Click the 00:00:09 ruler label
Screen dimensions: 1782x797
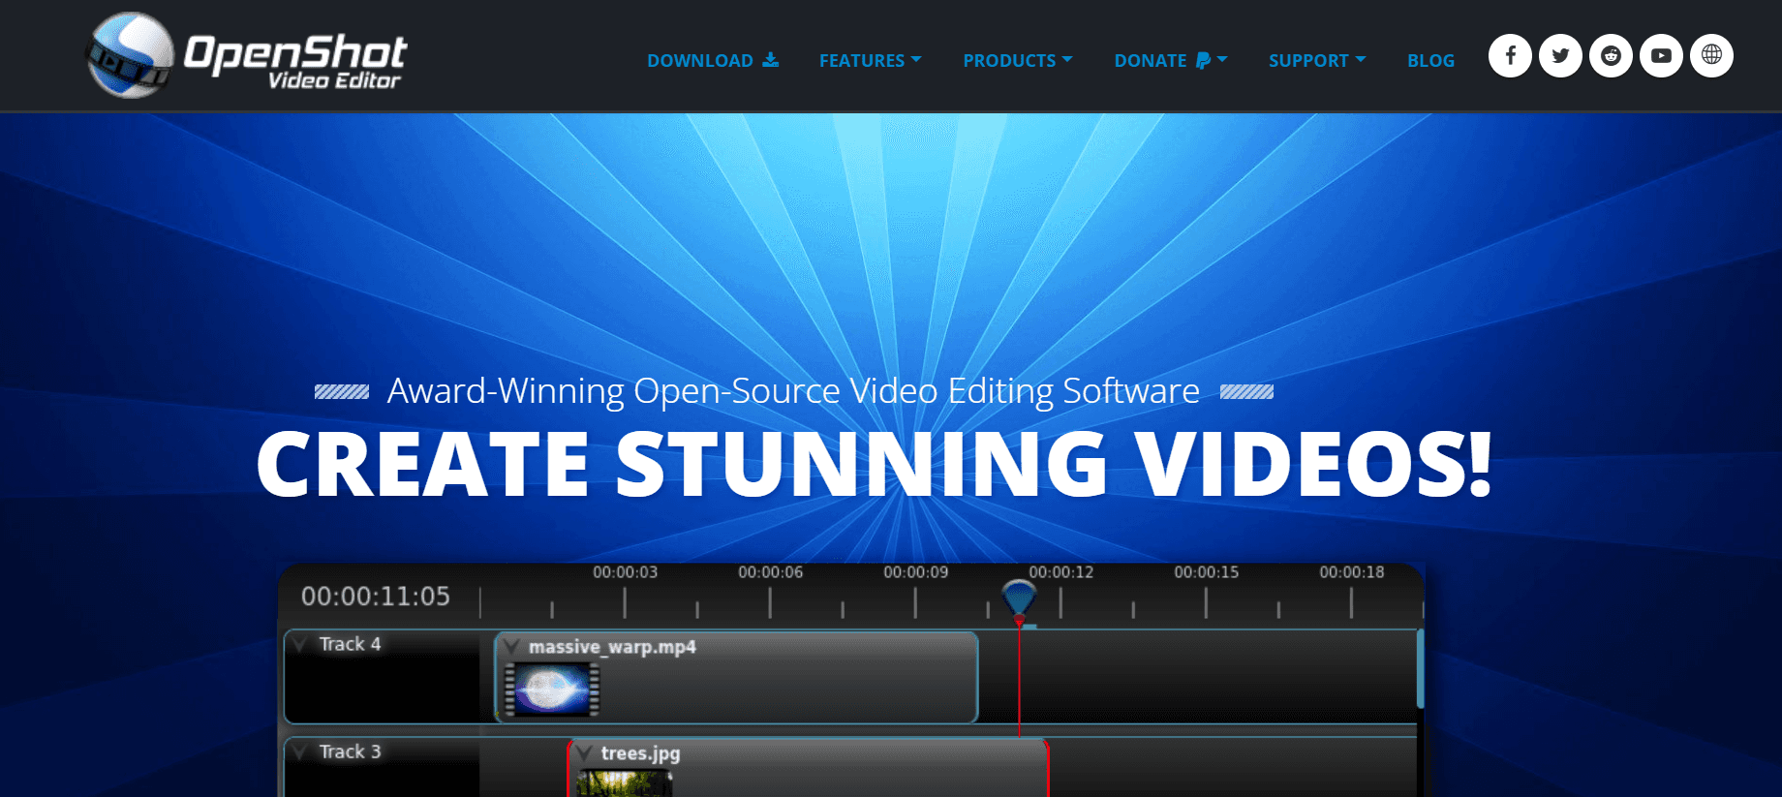[915, 572]
